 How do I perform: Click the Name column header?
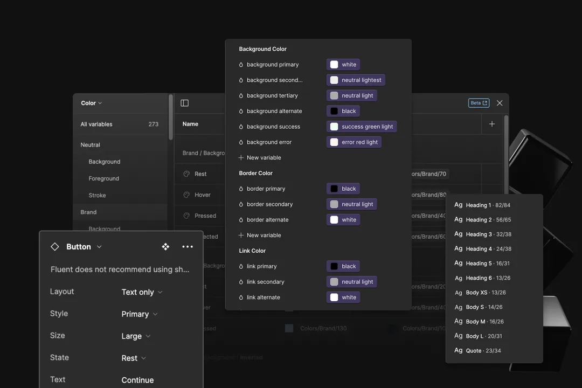[x=190, y=124]
